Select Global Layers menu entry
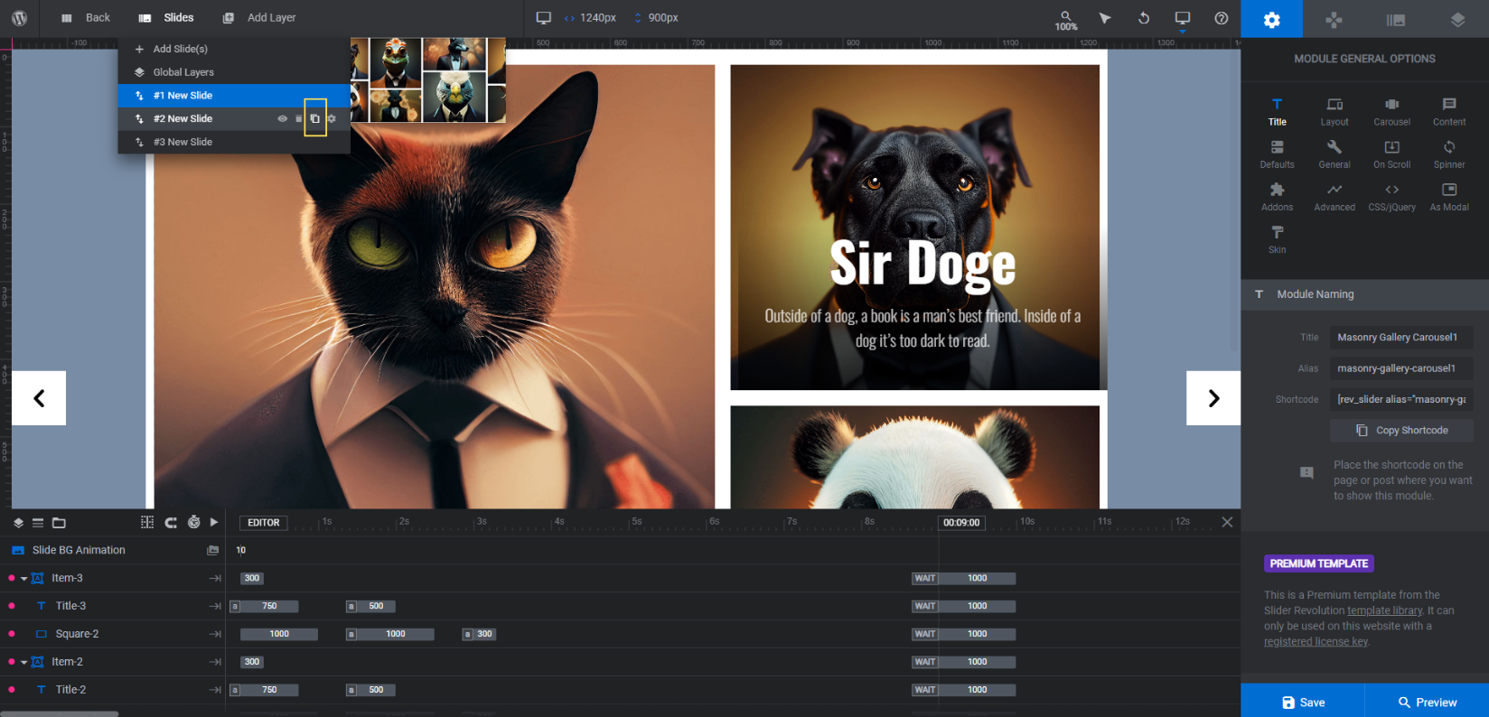 point(234,72)
